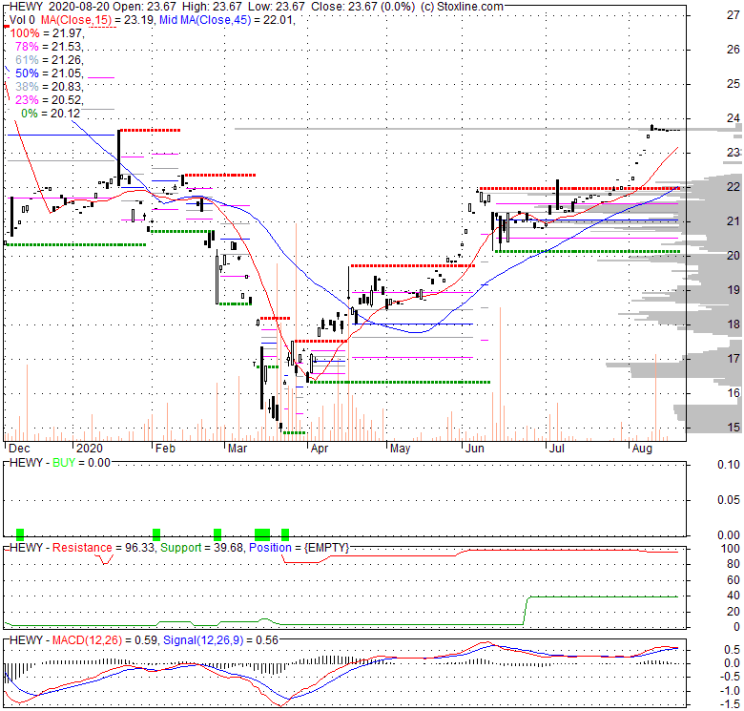Click the 'Resistance = 96.33' legend label
Screen dimensions: 744x711
tap(104, 548)
